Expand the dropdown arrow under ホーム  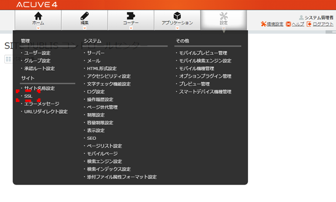coord(38,28)
